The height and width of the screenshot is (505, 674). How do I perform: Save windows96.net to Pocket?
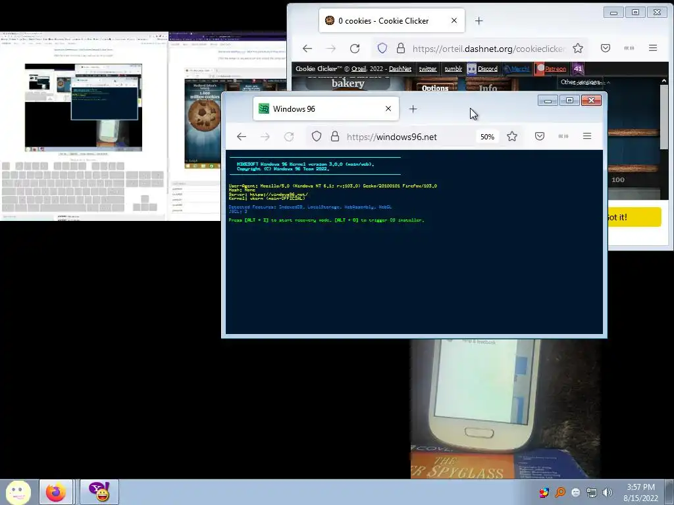[x=540, y=137]
